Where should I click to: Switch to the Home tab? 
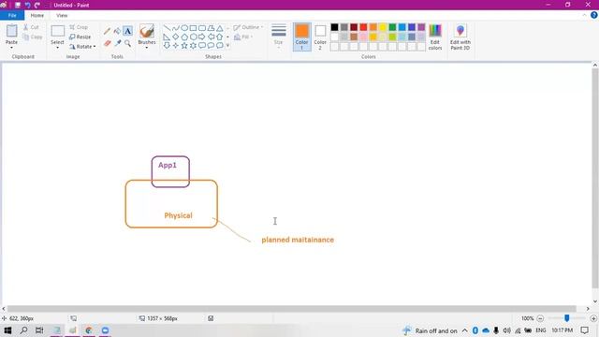[37, 15]
